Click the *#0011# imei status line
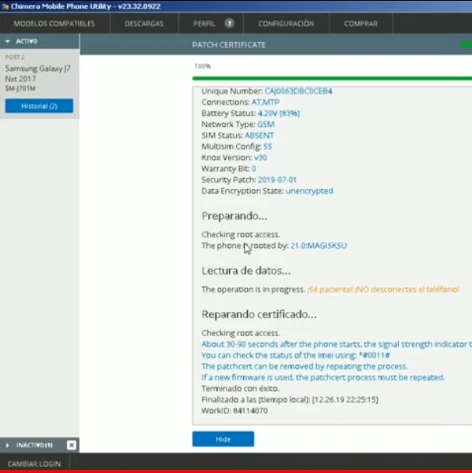472x473 pixels. [x=296, y=356]
